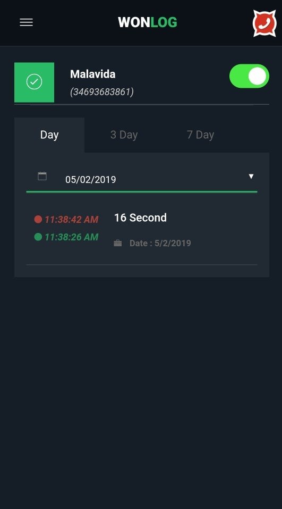Click the green checkmark square for Malavida

(34, 82)
